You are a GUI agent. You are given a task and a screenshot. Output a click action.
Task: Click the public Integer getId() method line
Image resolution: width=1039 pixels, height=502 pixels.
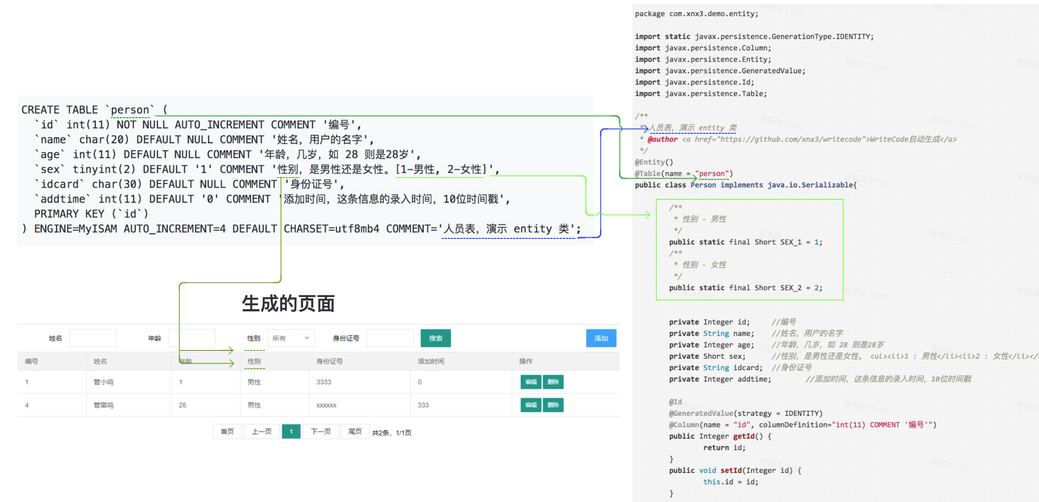(x=720, y=436)
